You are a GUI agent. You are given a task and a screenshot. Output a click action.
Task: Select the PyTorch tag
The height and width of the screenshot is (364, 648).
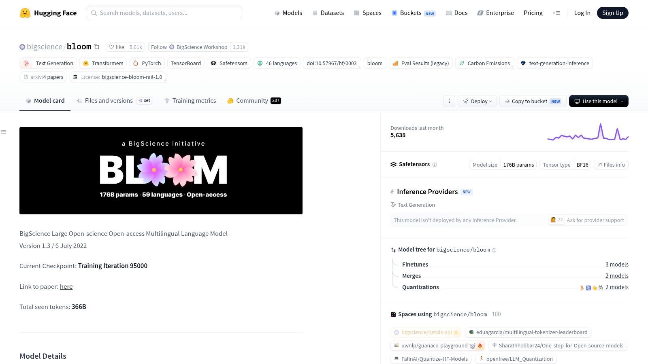pos(147,63)
